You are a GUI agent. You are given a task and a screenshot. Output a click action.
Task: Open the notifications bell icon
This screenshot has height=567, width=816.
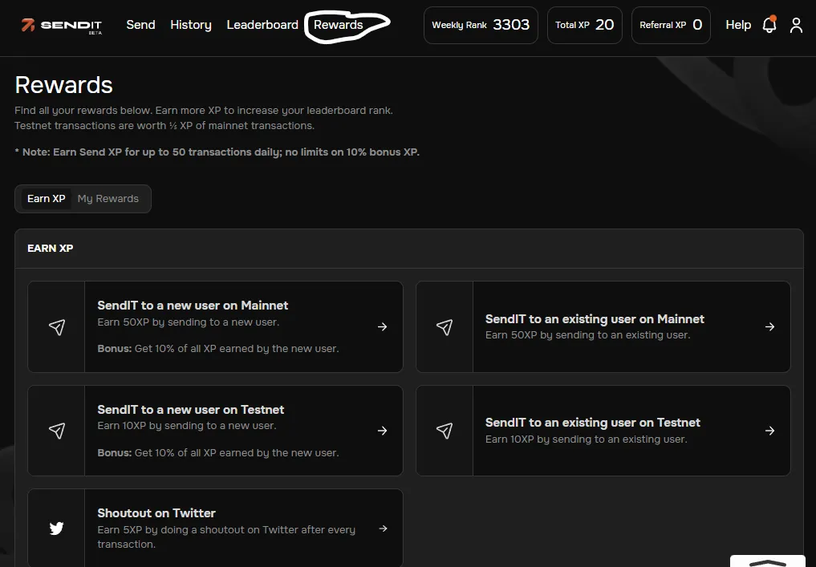click(x=769, y=24)
